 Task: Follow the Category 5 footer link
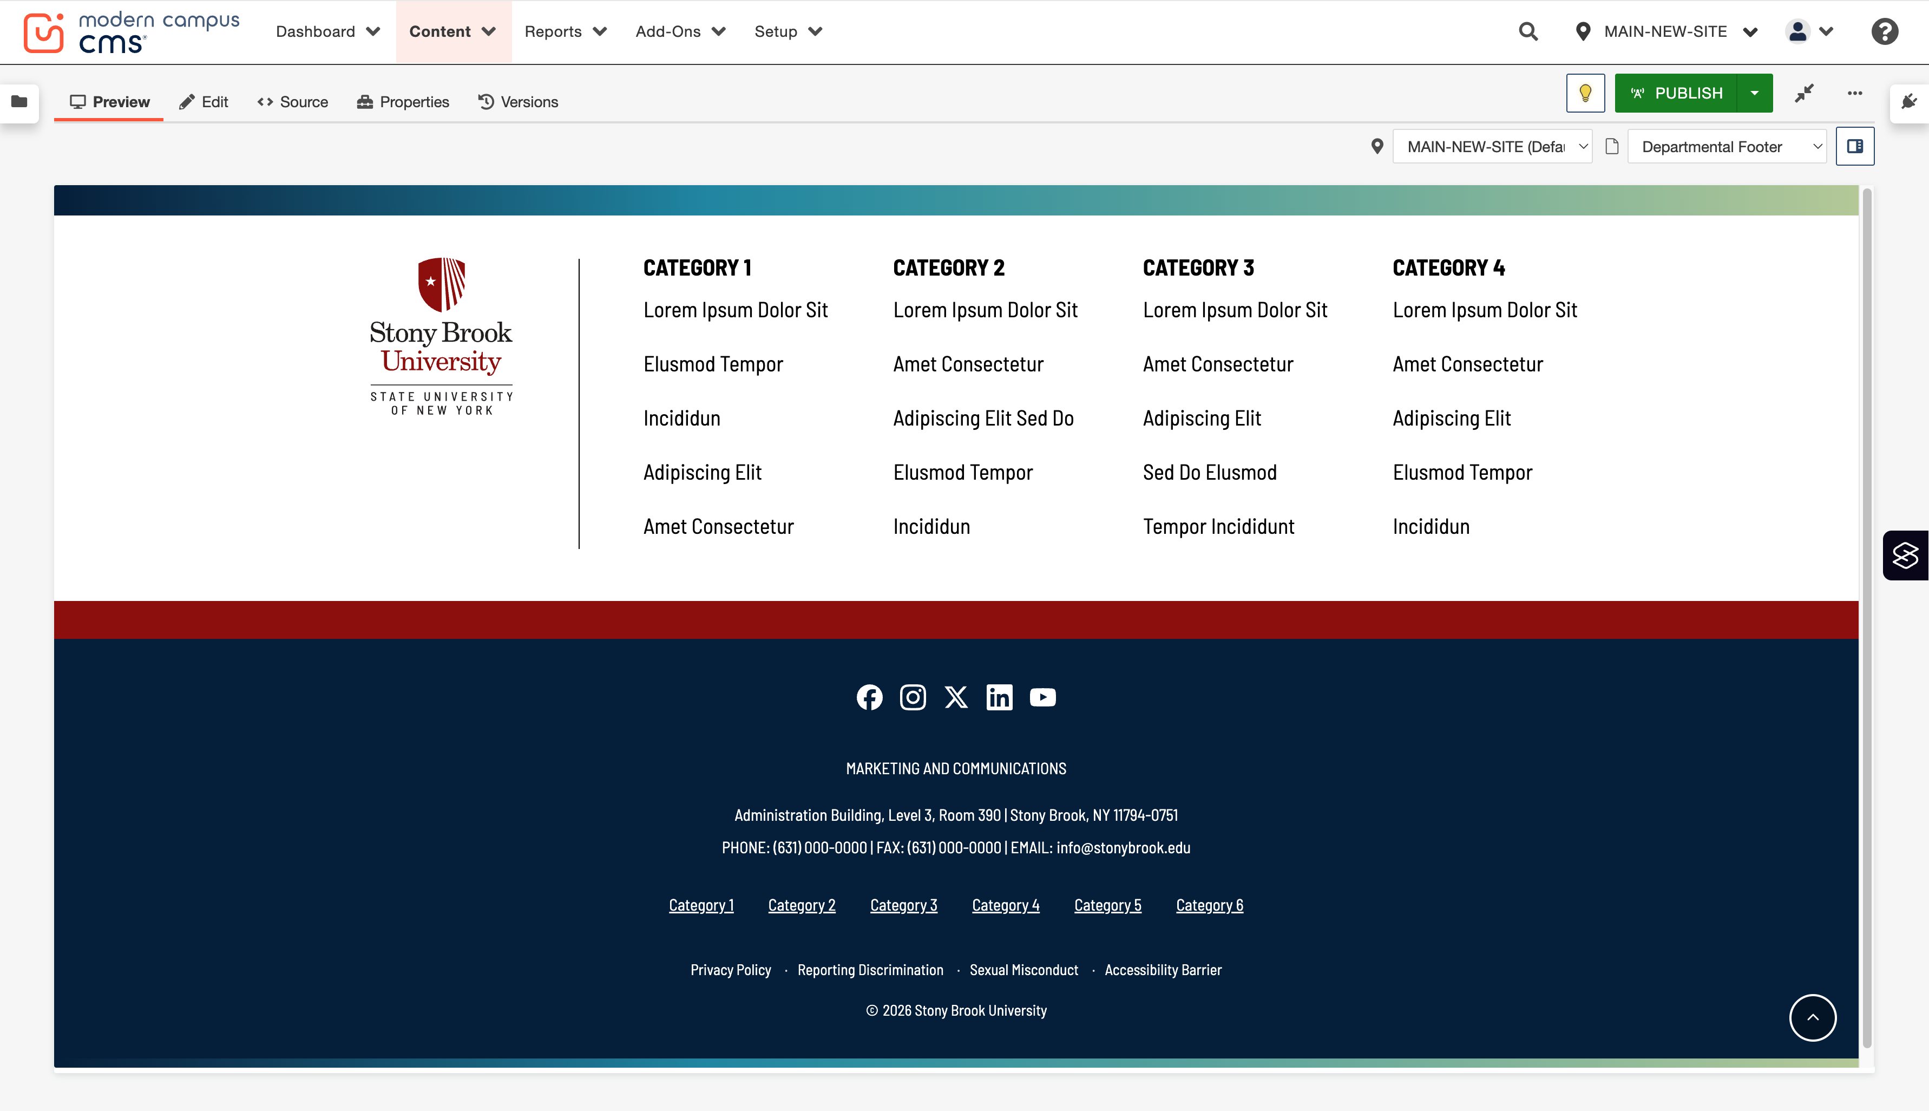coord(1107,905)
